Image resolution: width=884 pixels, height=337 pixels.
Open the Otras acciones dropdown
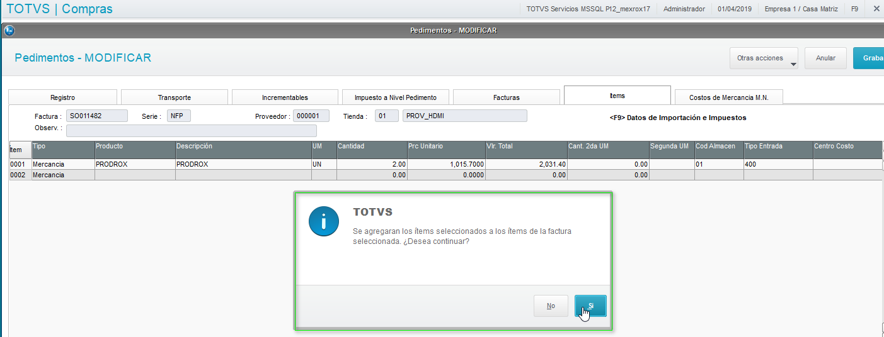pos(764,58)
